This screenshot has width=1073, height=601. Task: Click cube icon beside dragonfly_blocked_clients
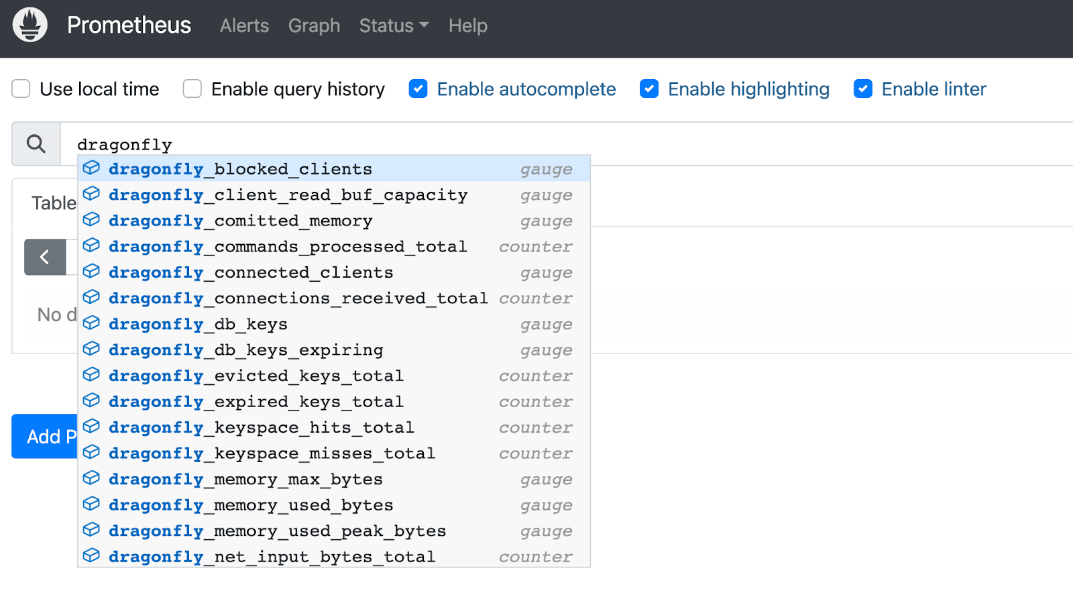tap(91, 168)
